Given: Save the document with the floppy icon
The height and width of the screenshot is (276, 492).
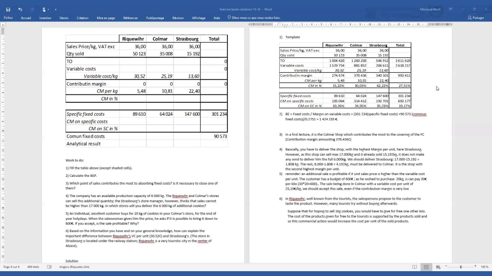Looking at the screenshot, I should [8, 9].
